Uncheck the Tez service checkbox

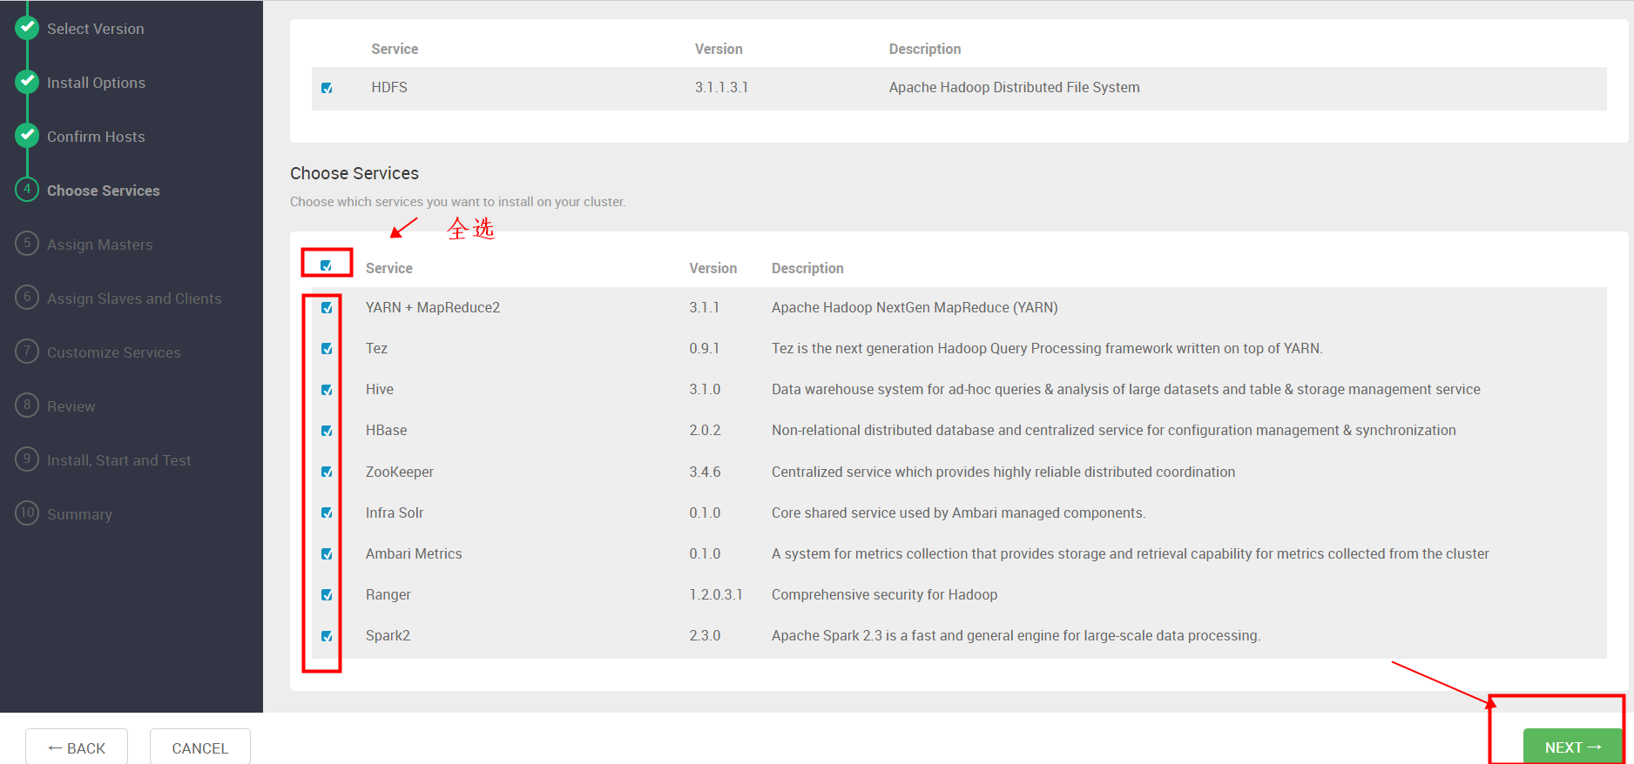point(327,349)
